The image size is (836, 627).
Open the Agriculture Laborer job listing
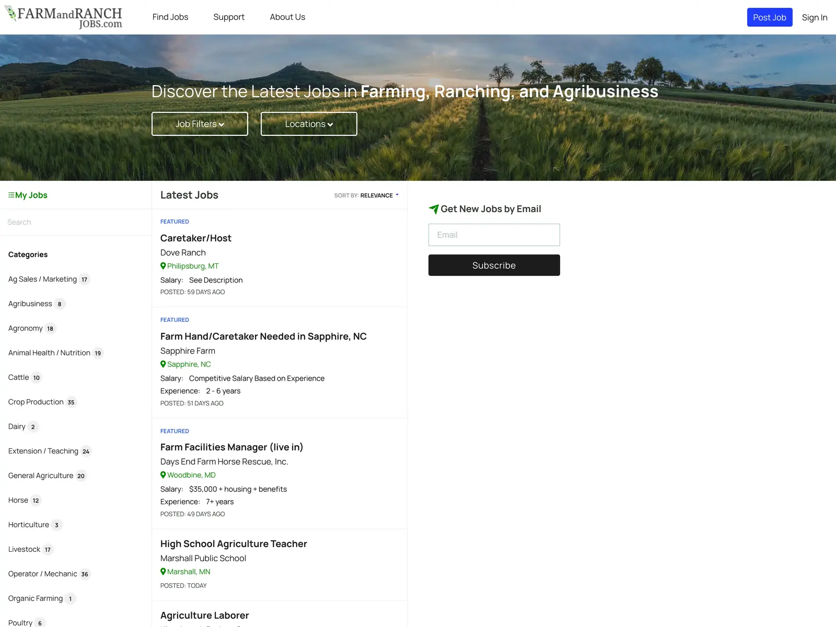pyautogui.click(x=205, y=616)
